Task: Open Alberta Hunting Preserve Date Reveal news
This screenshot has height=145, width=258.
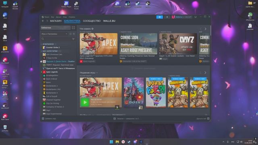Action: (x=138, y=44)
